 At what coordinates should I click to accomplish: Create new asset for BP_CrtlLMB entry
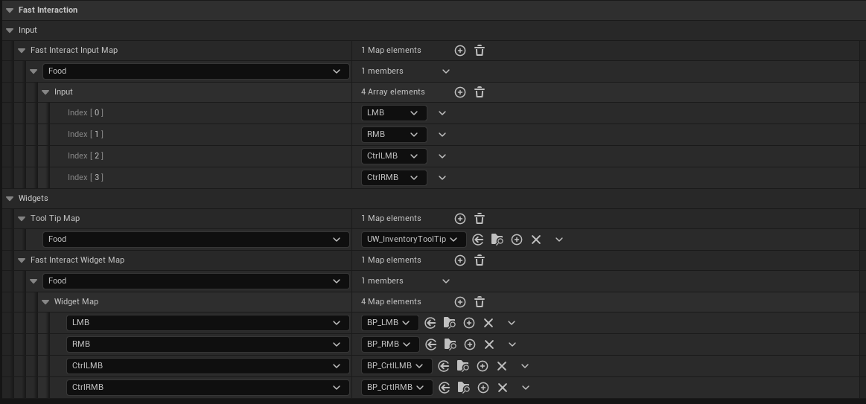pos(483,366)
